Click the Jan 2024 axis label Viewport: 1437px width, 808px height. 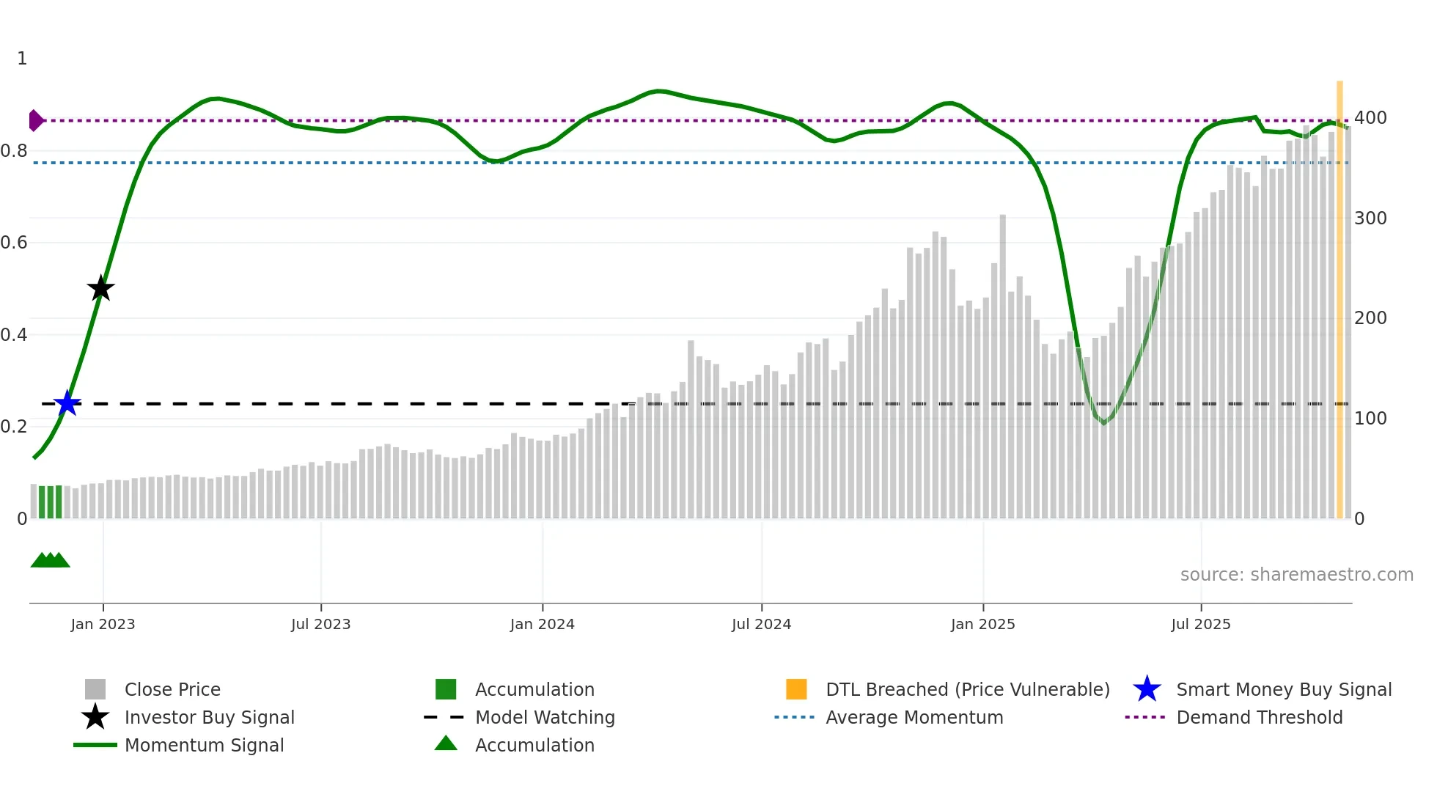[543, 625]
